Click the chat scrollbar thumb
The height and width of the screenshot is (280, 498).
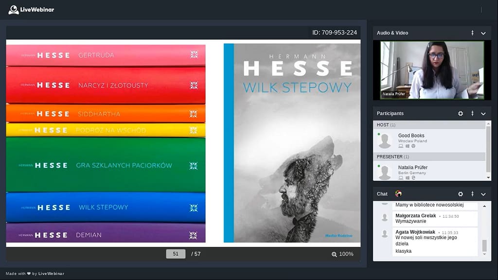[x=484, y=245]
